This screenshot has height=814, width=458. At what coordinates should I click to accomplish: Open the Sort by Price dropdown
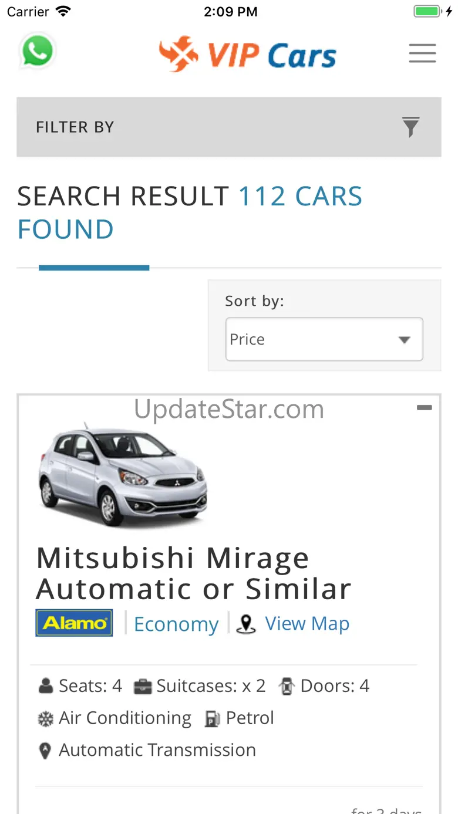click(324, 339)
